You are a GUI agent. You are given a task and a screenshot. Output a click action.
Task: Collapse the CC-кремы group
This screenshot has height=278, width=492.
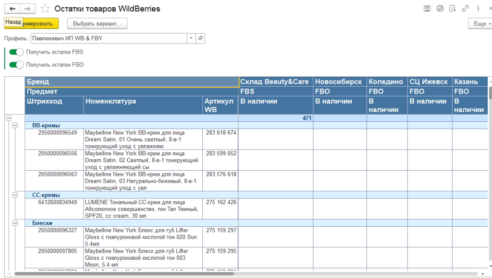point(15,195)
